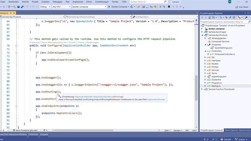This screenshot has width=251, height=141.
Task: Open the Any CPU platform dropdown
Action: click(x=61, y=7)
